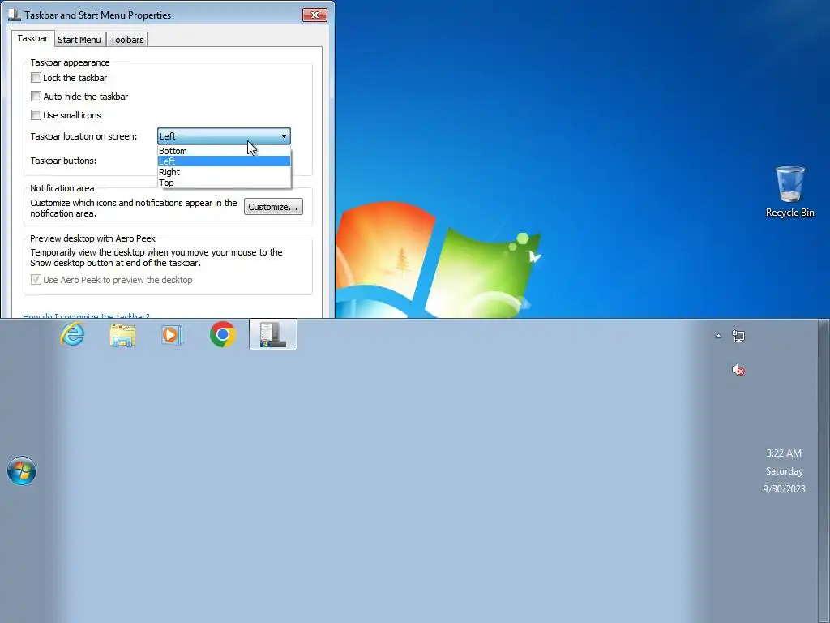
Task: Choose Left in location list
Action: click(x=224, y=161)
